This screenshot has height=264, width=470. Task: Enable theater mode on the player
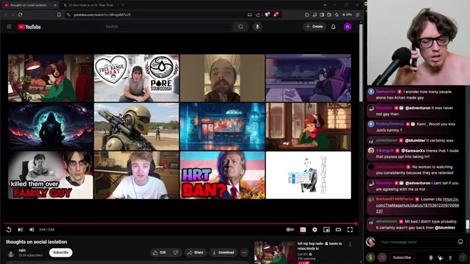338,230
